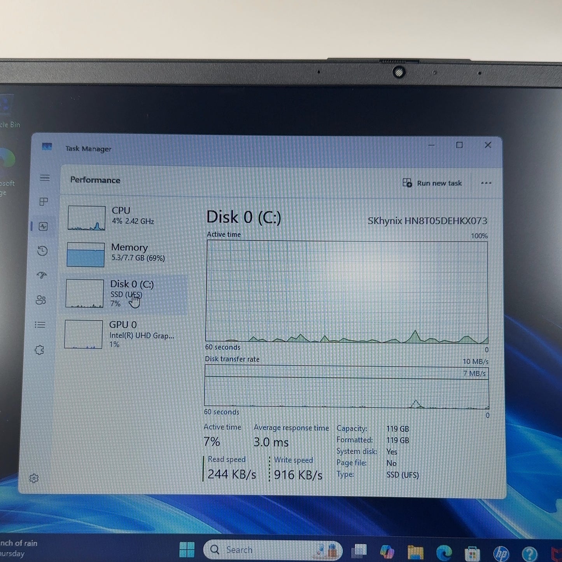Open the three-dot more options menu
The width and height of the screenshot is (562, 562).
(486, 183)
